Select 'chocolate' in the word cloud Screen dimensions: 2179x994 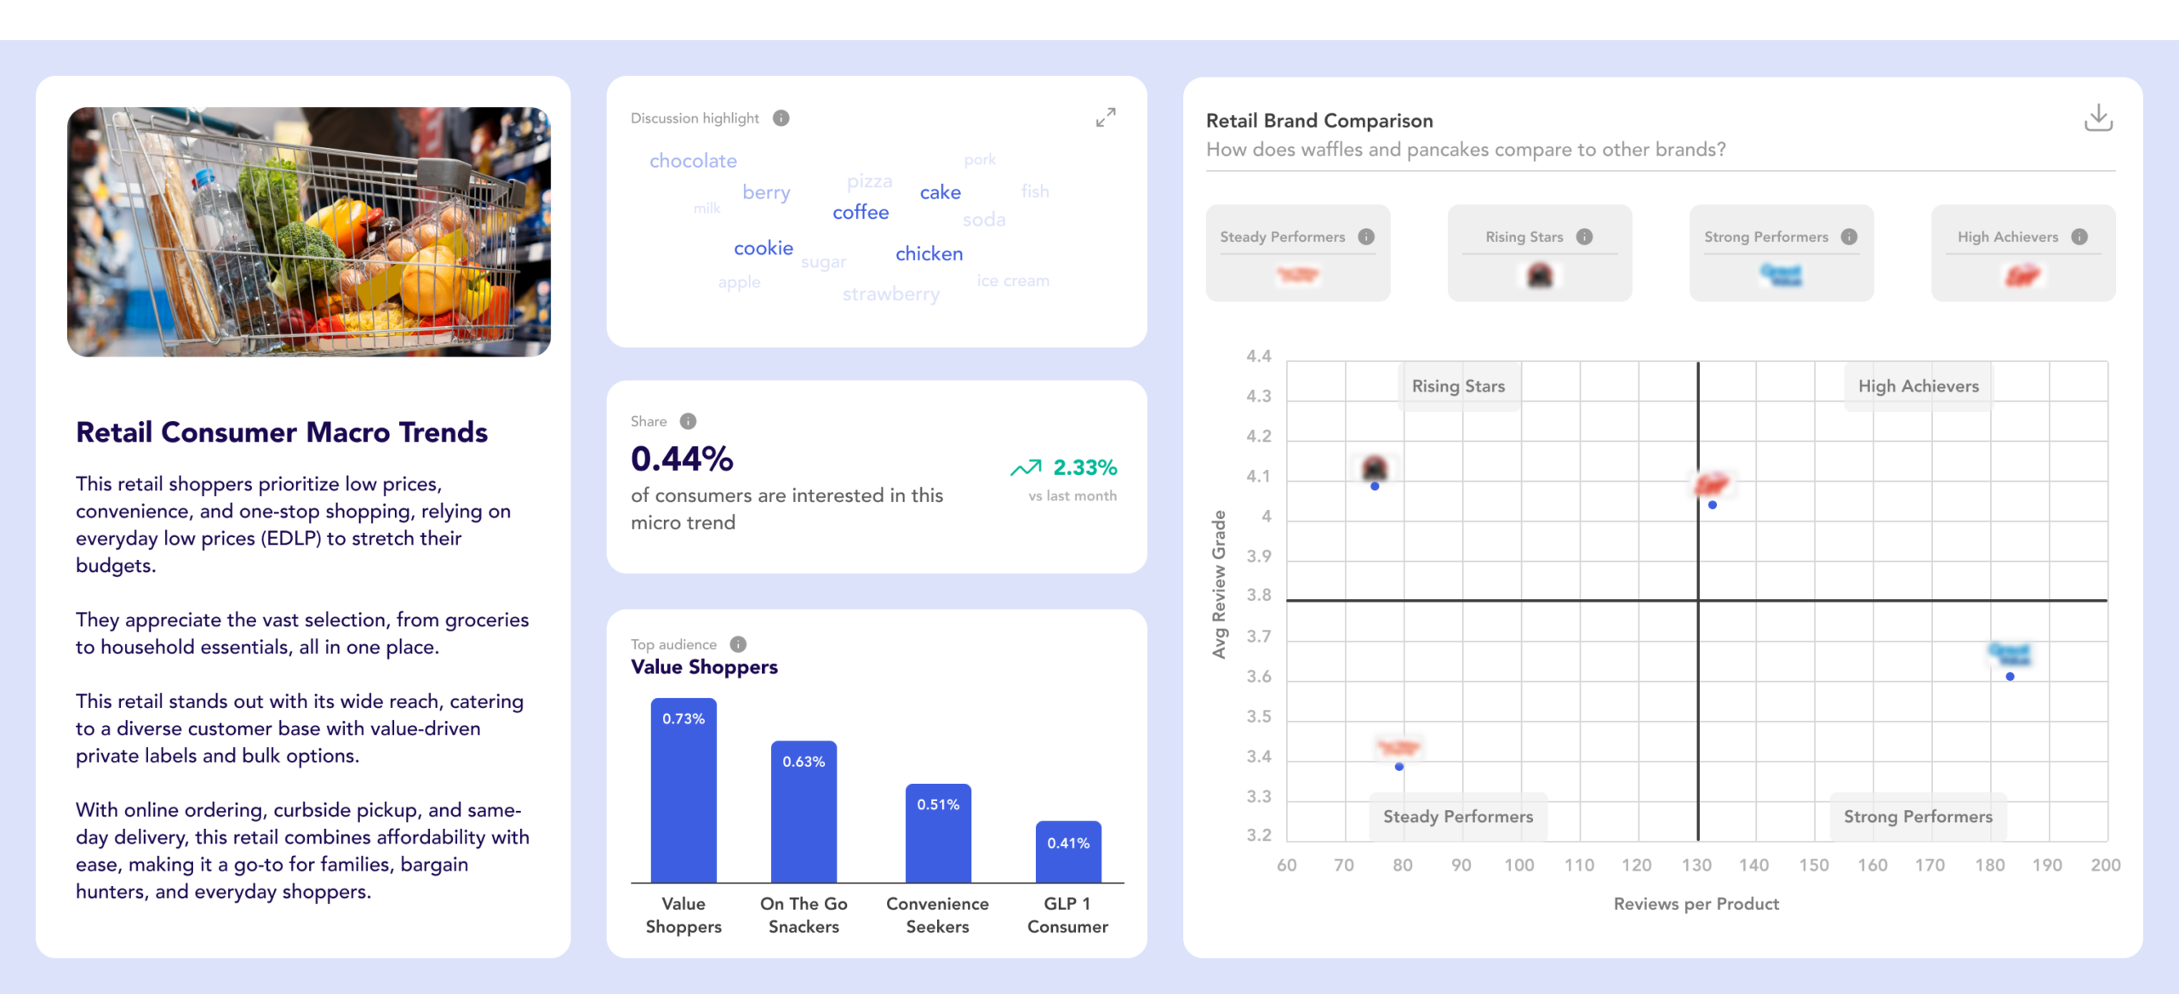tap(693, 160)
